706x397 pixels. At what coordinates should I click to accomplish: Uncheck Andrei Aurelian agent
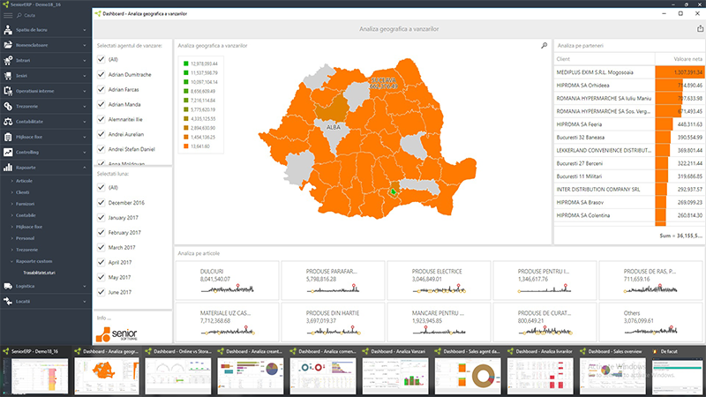(x=101, y=134)
